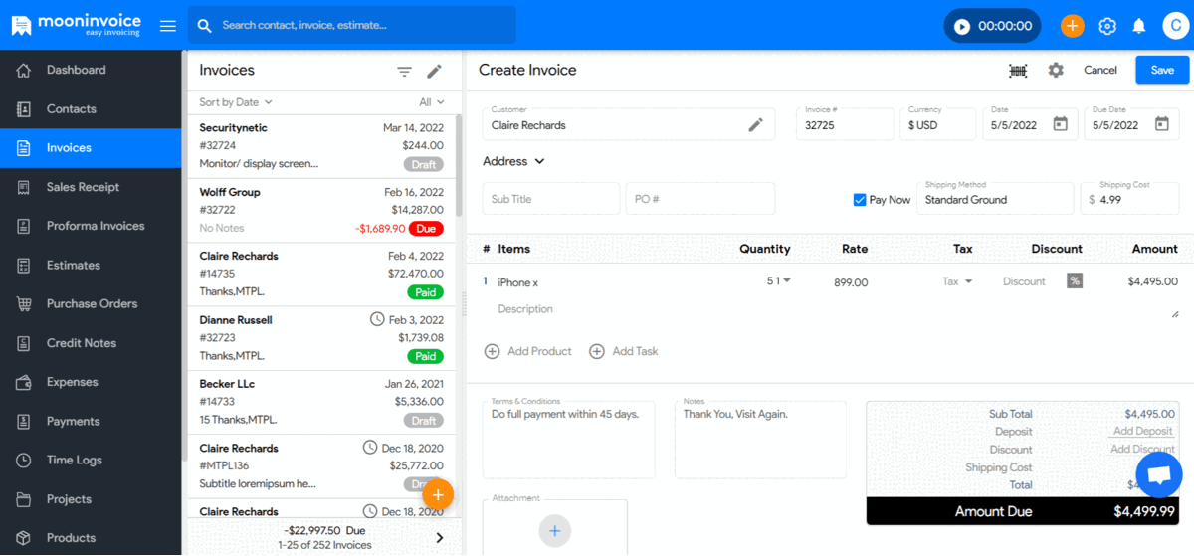Click the Invoice # field

pyautogui.click(x=845, y=124)
